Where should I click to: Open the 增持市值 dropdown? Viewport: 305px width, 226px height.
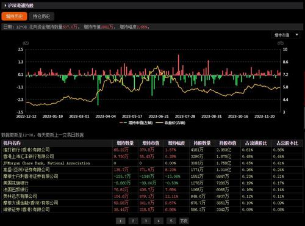(x=285, y=35)
